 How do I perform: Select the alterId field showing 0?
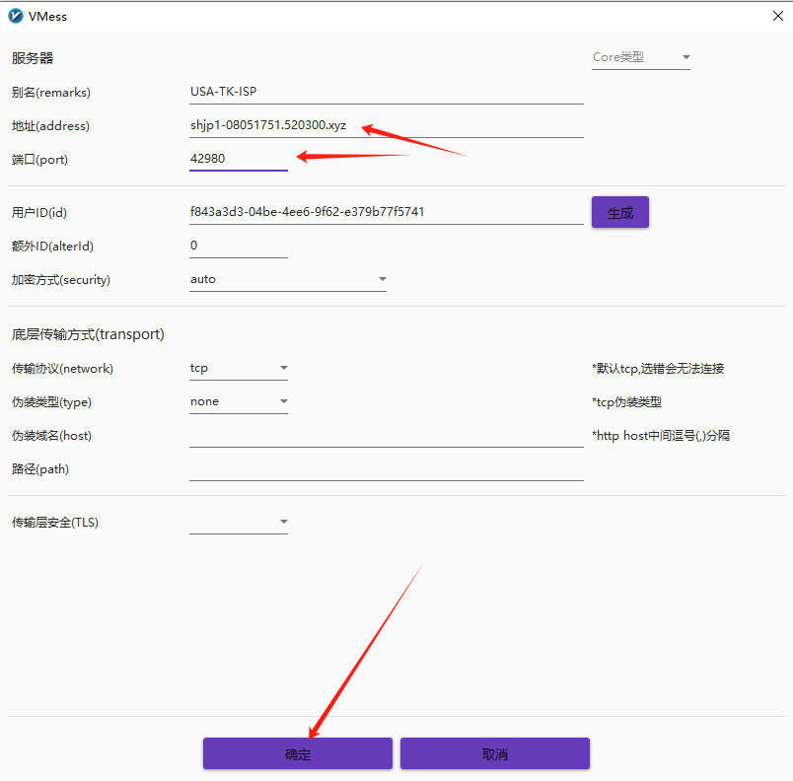click(237, 246)
